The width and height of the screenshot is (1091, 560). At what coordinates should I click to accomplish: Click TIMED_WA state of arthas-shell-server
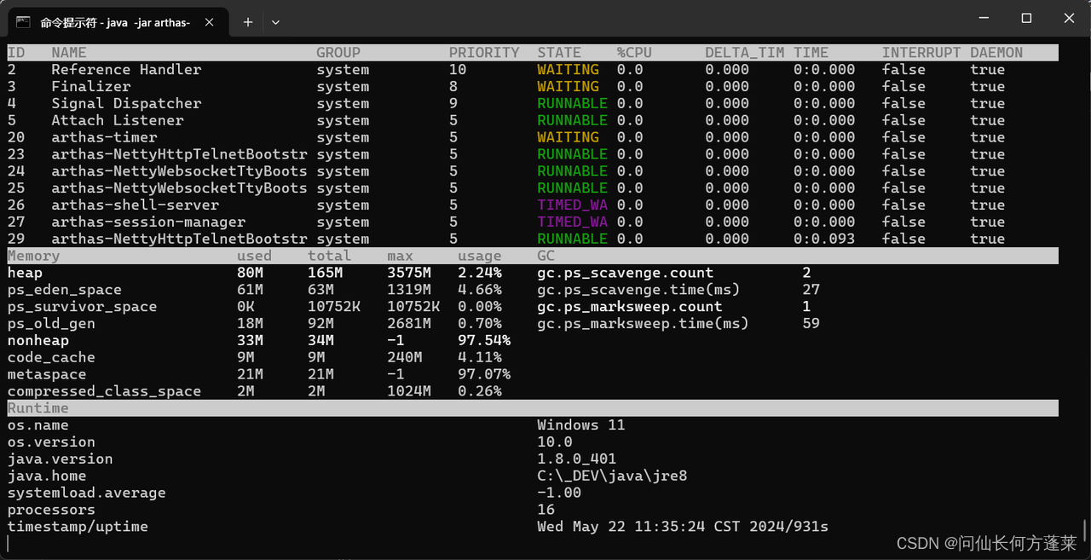(572, 205)
